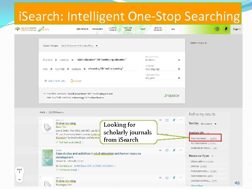Filter by Conference Proceedings type
This screenshot has width=252, height=189.
tap(204, 181)
